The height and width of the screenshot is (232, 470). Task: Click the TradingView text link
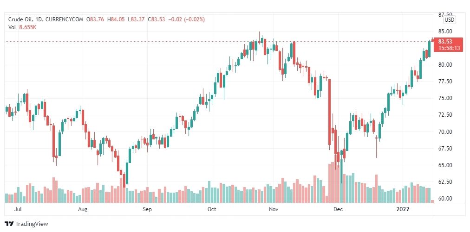(x=32, y=224)
